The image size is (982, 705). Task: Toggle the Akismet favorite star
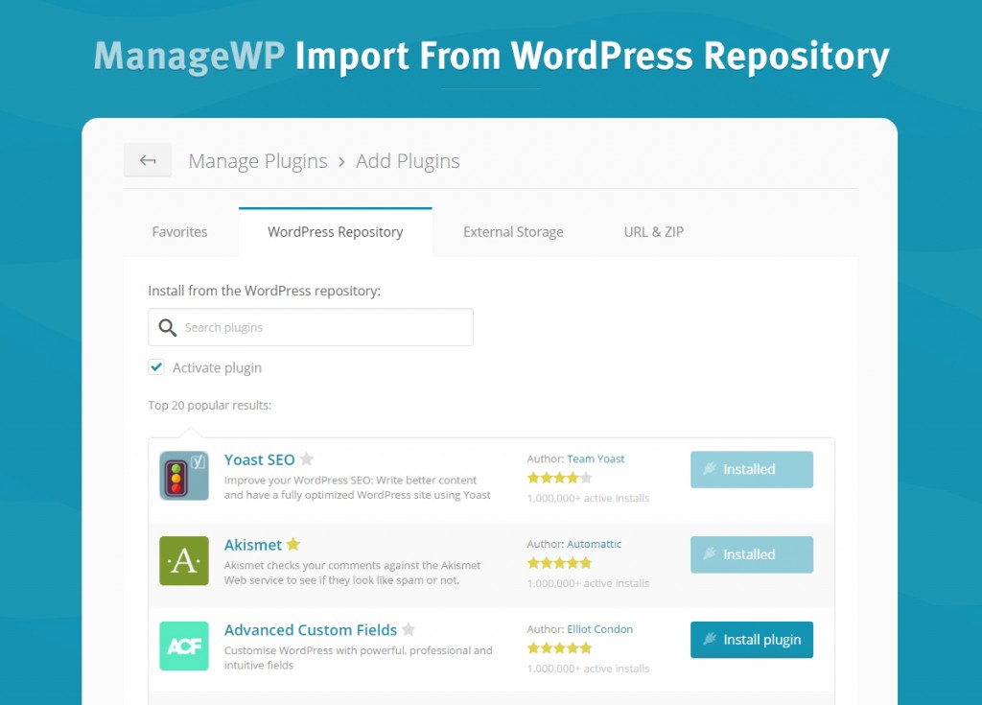(x=293, y=545)
